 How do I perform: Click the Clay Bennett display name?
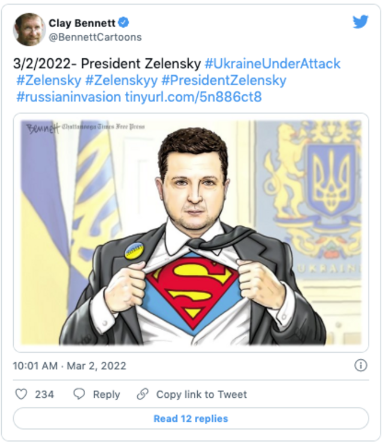(82, 23)
